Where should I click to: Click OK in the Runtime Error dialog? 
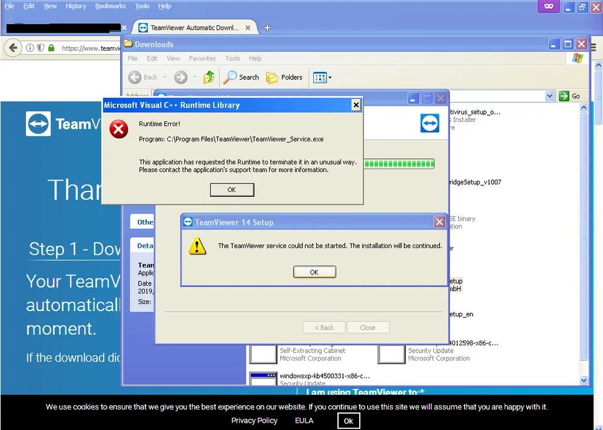click(232, 190)
